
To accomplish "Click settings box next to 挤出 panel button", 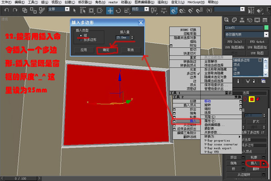I will 243,158.
